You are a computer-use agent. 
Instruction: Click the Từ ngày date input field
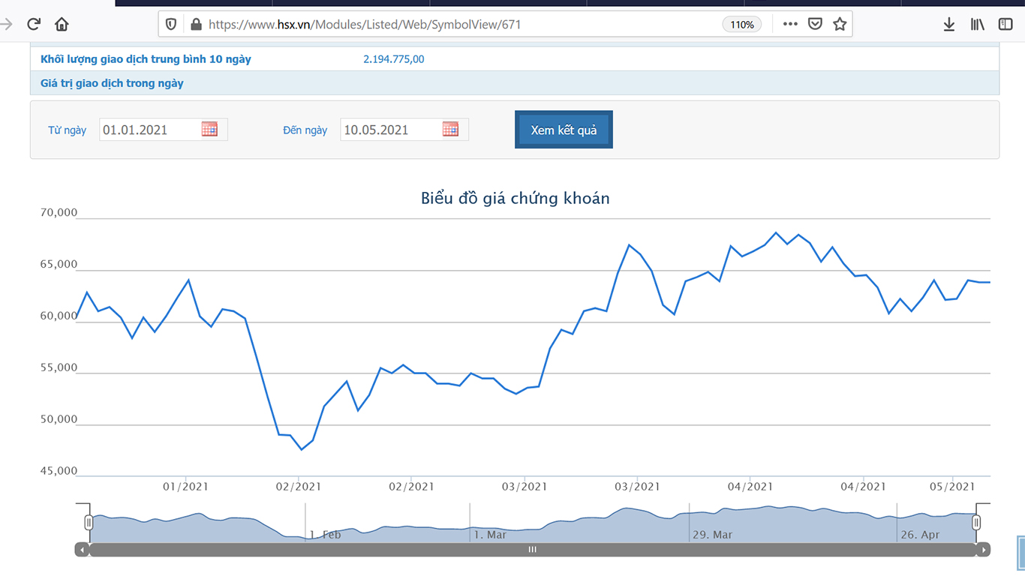(150, 130)
